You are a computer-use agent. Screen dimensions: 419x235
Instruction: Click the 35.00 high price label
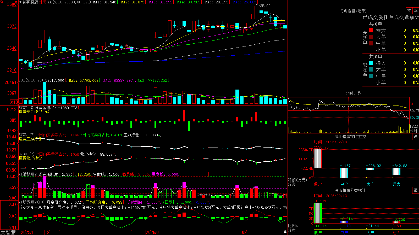(x=265, y=6)
